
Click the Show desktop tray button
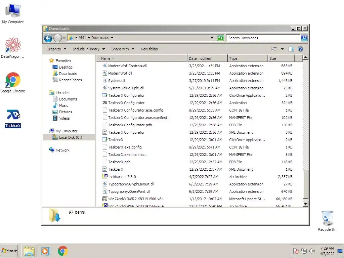[340, 251]
